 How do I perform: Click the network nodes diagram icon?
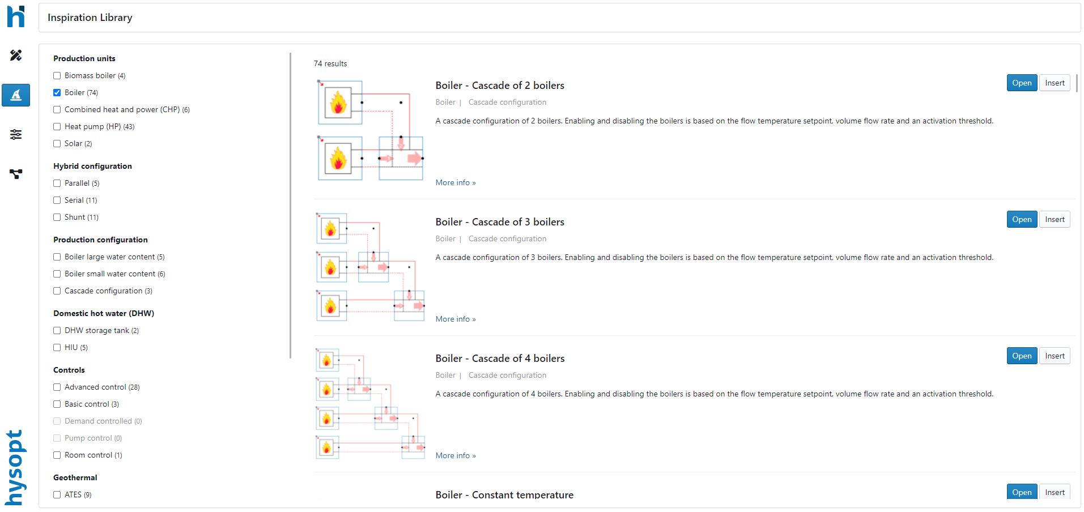click(x=16, y=174)
